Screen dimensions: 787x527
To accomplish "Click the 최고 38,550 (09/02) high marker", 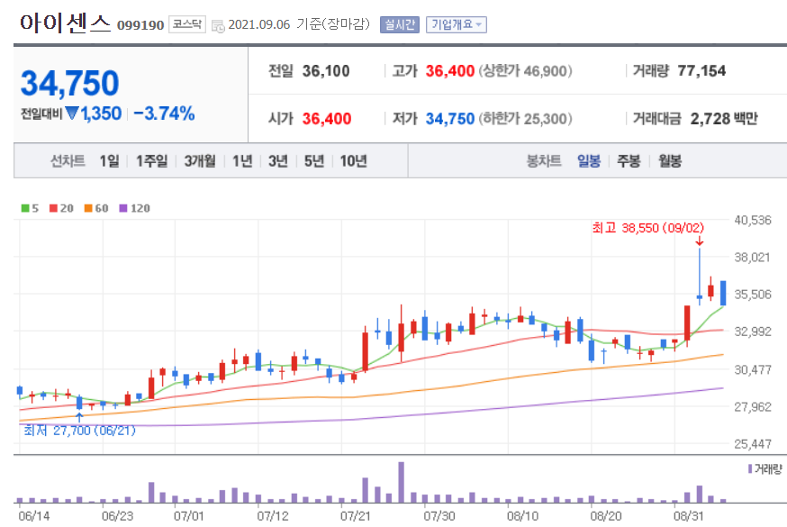I will [648, 228].
